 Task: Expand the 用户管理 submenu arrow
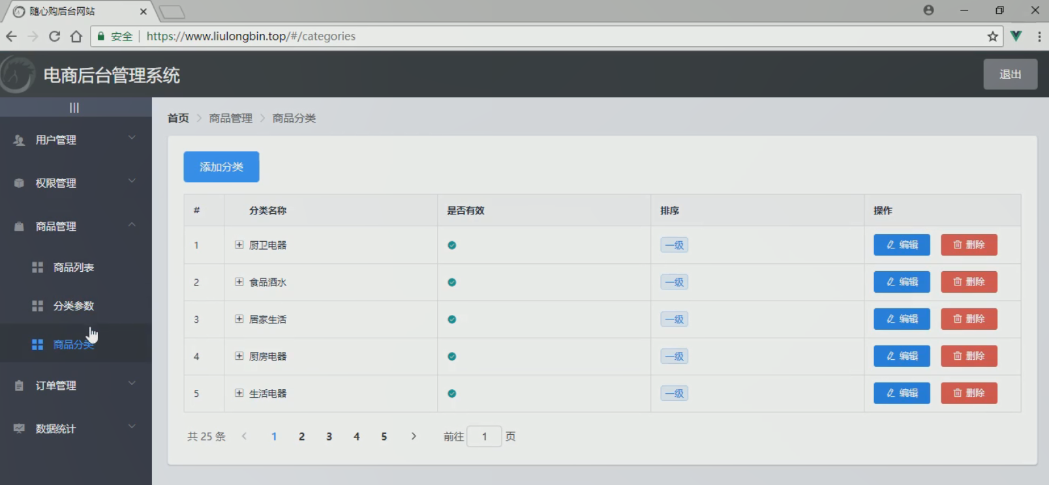(x=132, y=138)
